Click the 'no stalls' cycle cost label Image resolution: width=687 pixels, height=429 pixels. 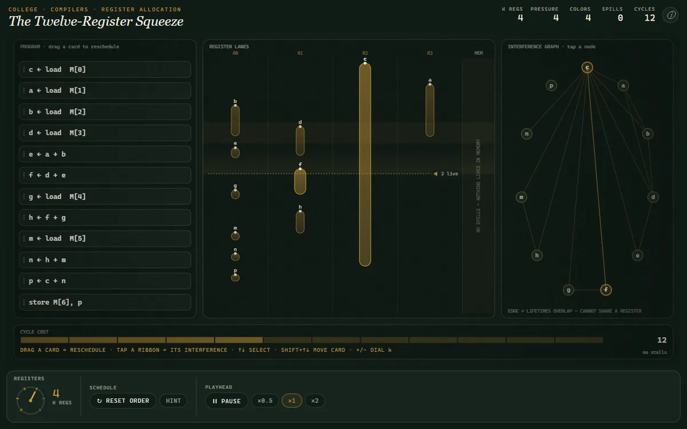[655, 352]
